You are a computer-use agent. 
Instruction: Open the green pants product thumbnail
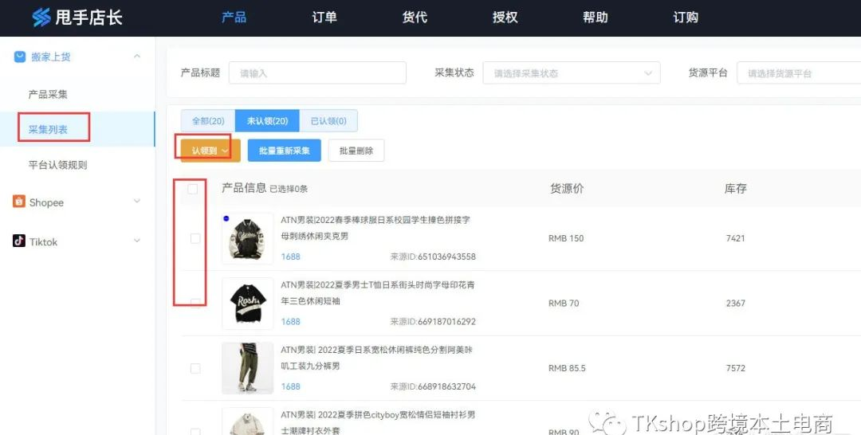248,368
